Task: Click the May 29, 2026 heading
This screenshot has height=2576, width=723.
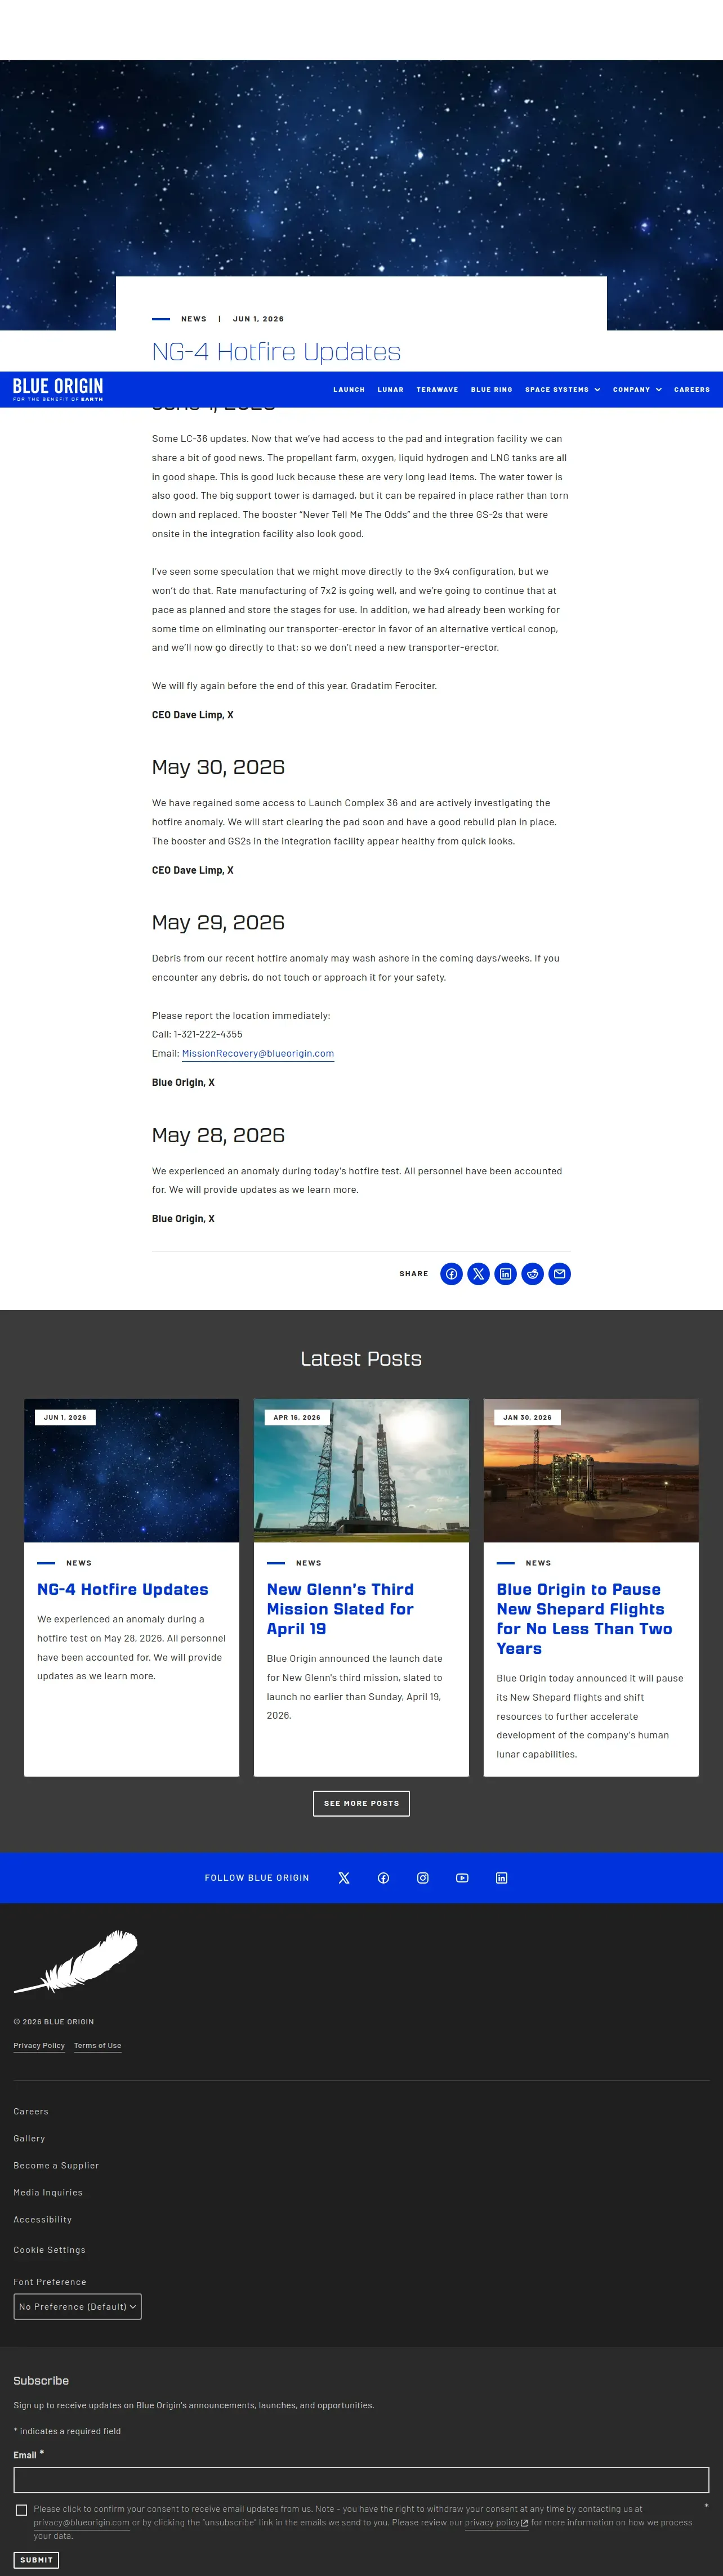Action: pos(218,922)
